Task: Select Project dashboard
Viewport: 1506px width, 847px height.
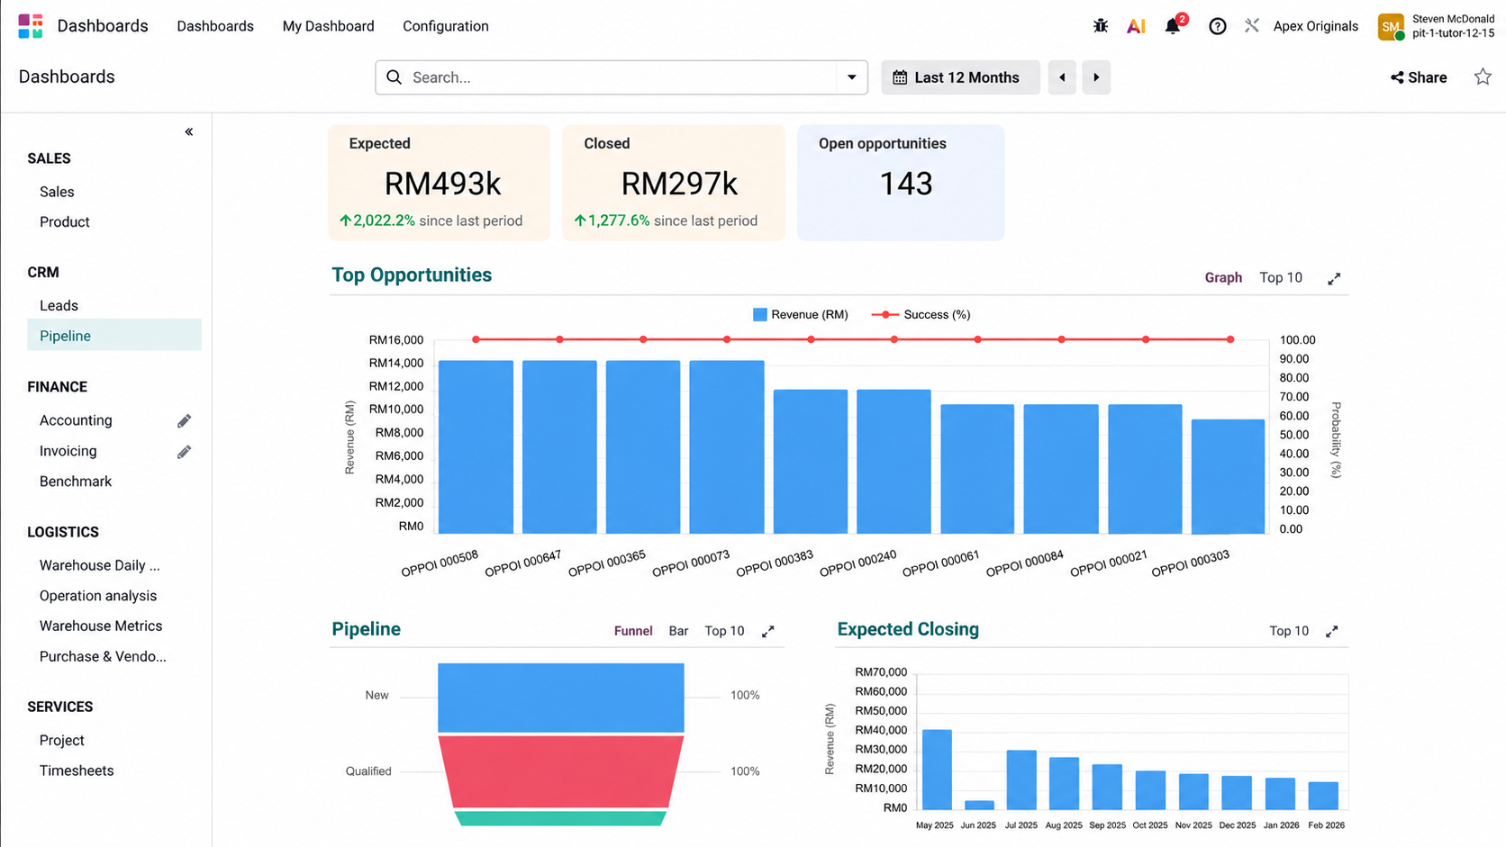Action: [62, 741]
